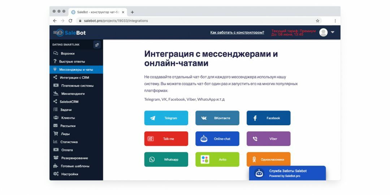Viewport: 390px width, 195px height.
Task: Open a new browser tab
Action: click(132, 12)
